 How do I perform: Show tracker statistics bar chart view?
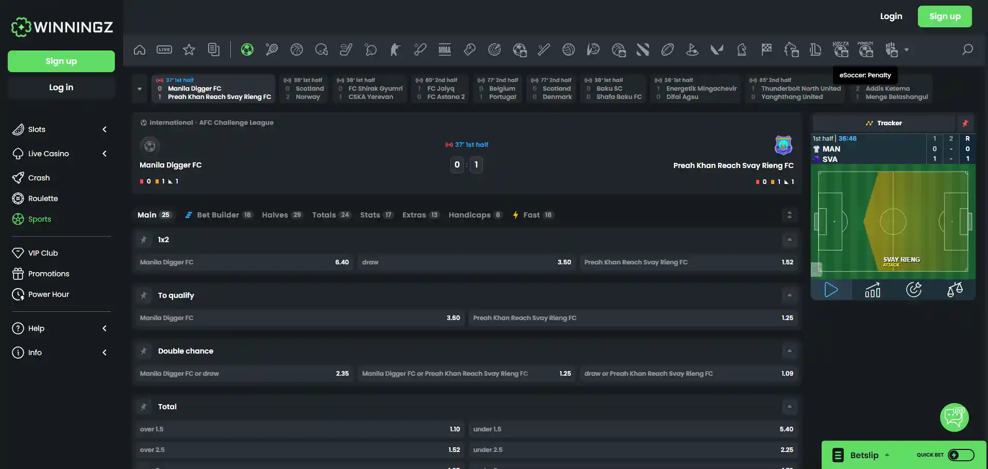(x=873, y=290)
